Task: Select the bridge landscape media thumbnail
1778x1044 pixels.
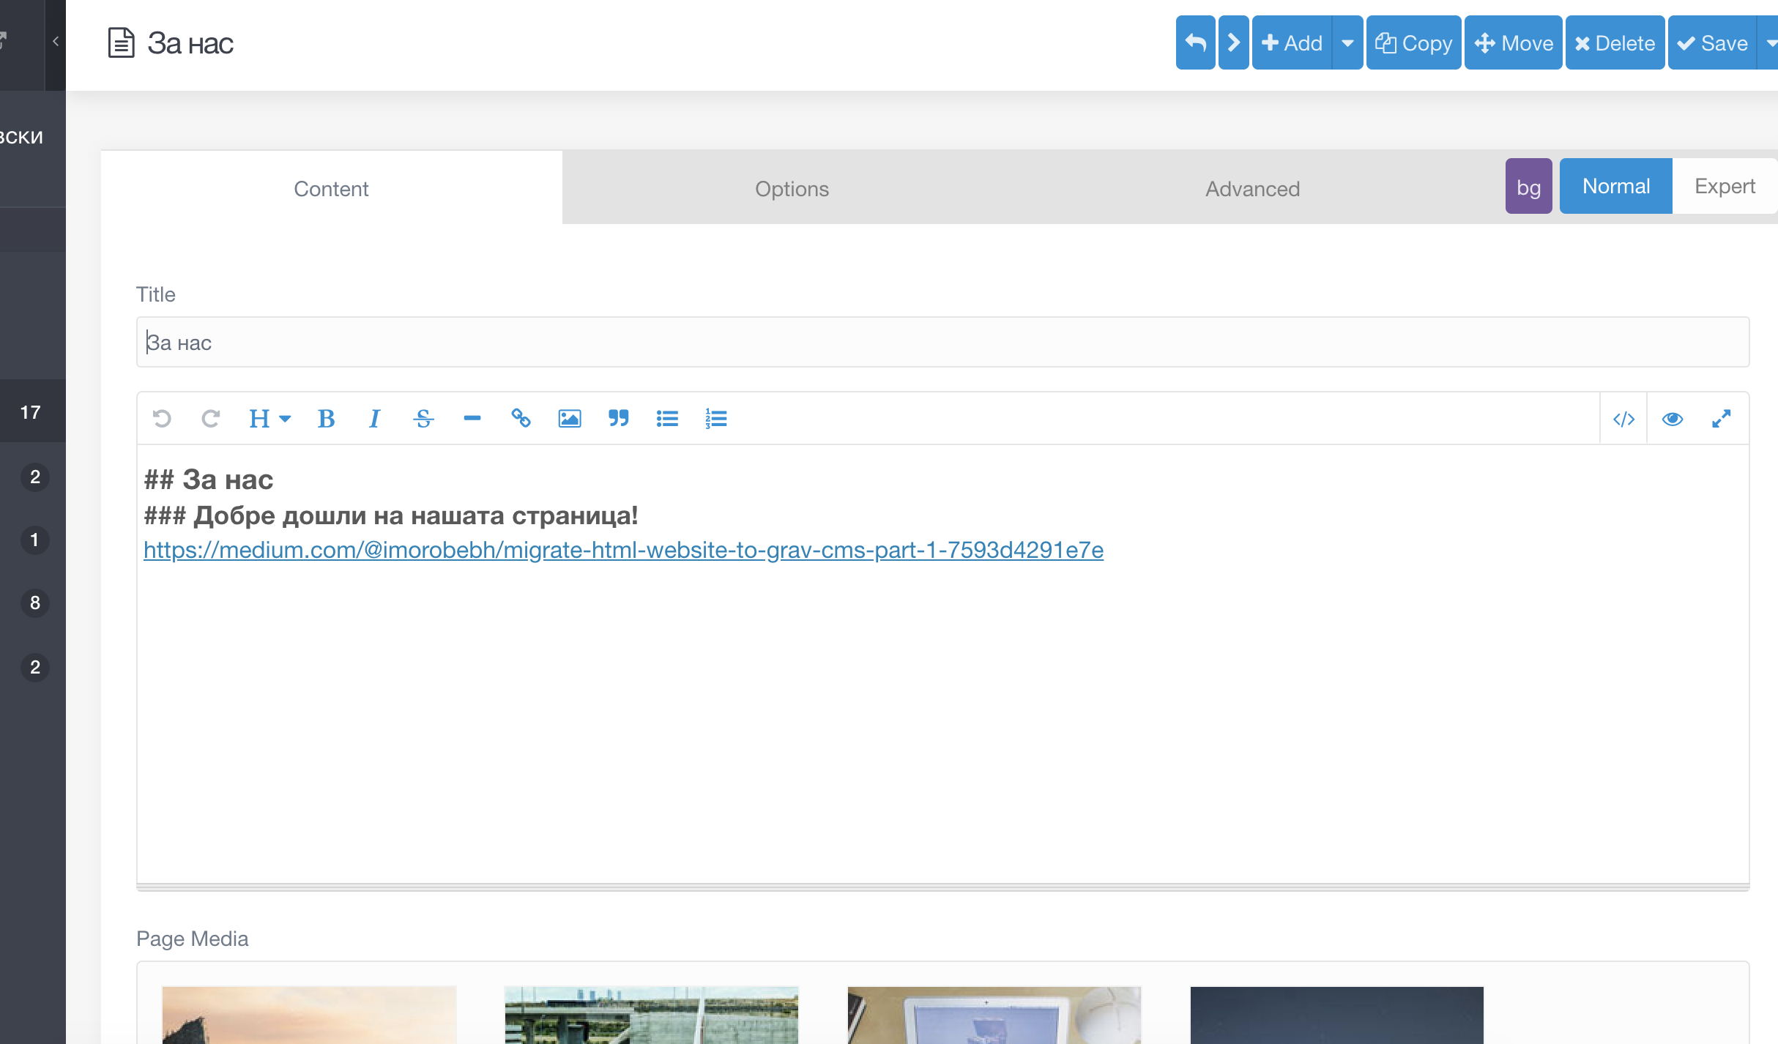Action: (x=651, y=1015)
